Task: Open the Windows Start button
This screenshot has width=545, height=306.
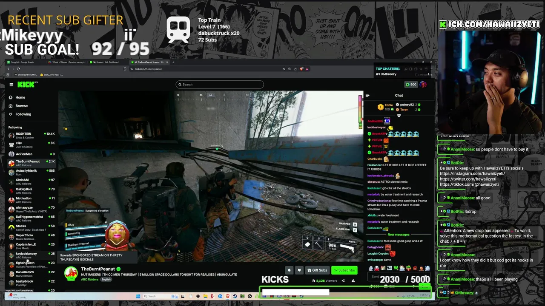Action: pos(138,296)
